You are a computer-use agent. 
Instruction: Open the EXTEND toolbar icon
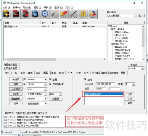[x=64, y=14]
